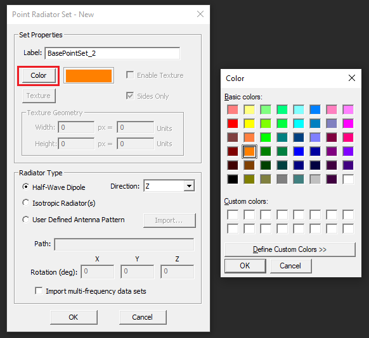Image resolution: width=369 pixels, height=338 pixels.
Task: Choose the magenta basic color swatch
Action: click(348, 123)
